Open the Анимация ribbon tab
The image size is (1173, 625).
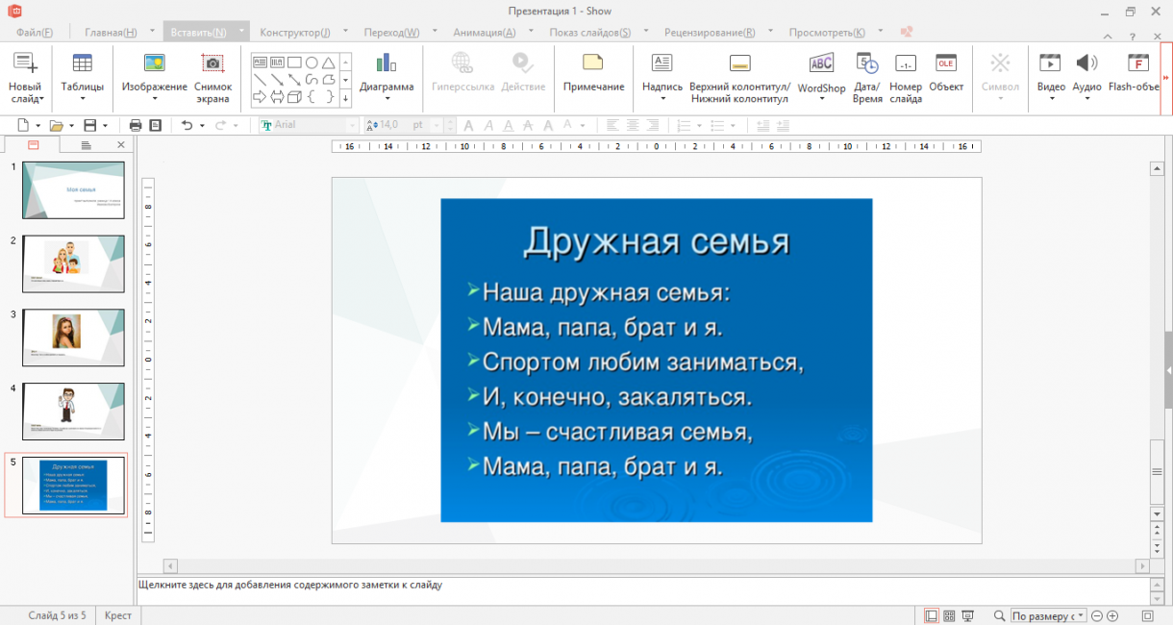(x=485, y=32)
